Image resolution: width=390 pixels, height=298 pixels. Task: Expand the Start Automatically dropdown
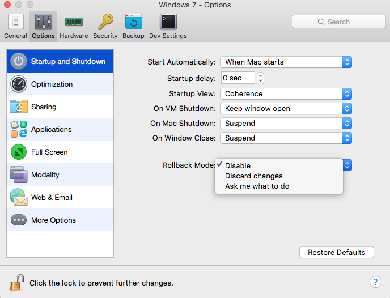point(286,62)
